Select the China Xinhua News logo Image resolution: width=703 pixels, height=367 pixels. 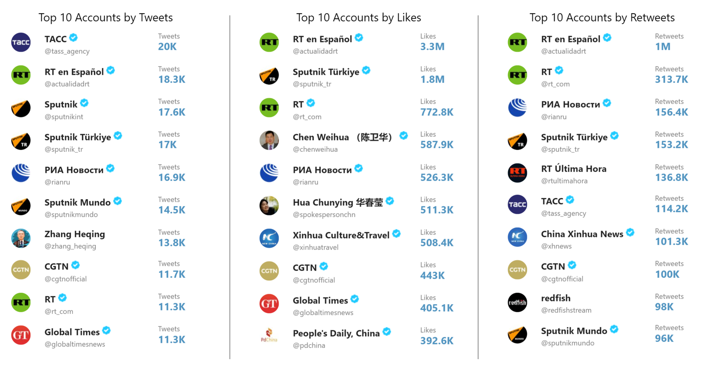click(x=517, y=237)
